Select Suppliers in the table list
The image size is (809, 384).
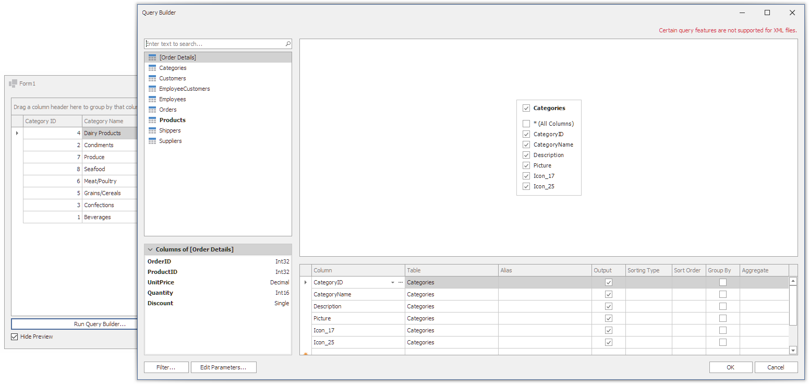218,141
